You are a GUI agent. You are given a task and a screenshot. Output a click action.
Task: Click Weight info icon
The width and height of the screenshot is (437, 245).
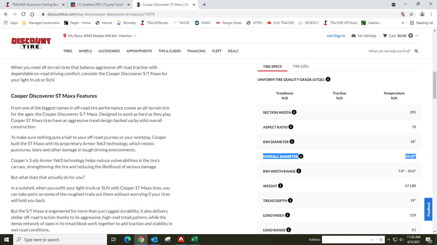pos(280,186)
